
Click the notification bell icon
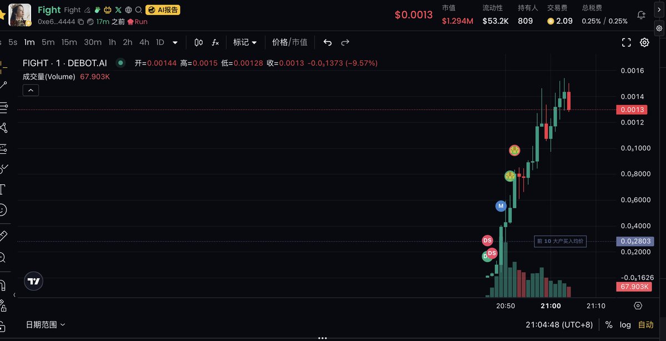coord(642,15)
